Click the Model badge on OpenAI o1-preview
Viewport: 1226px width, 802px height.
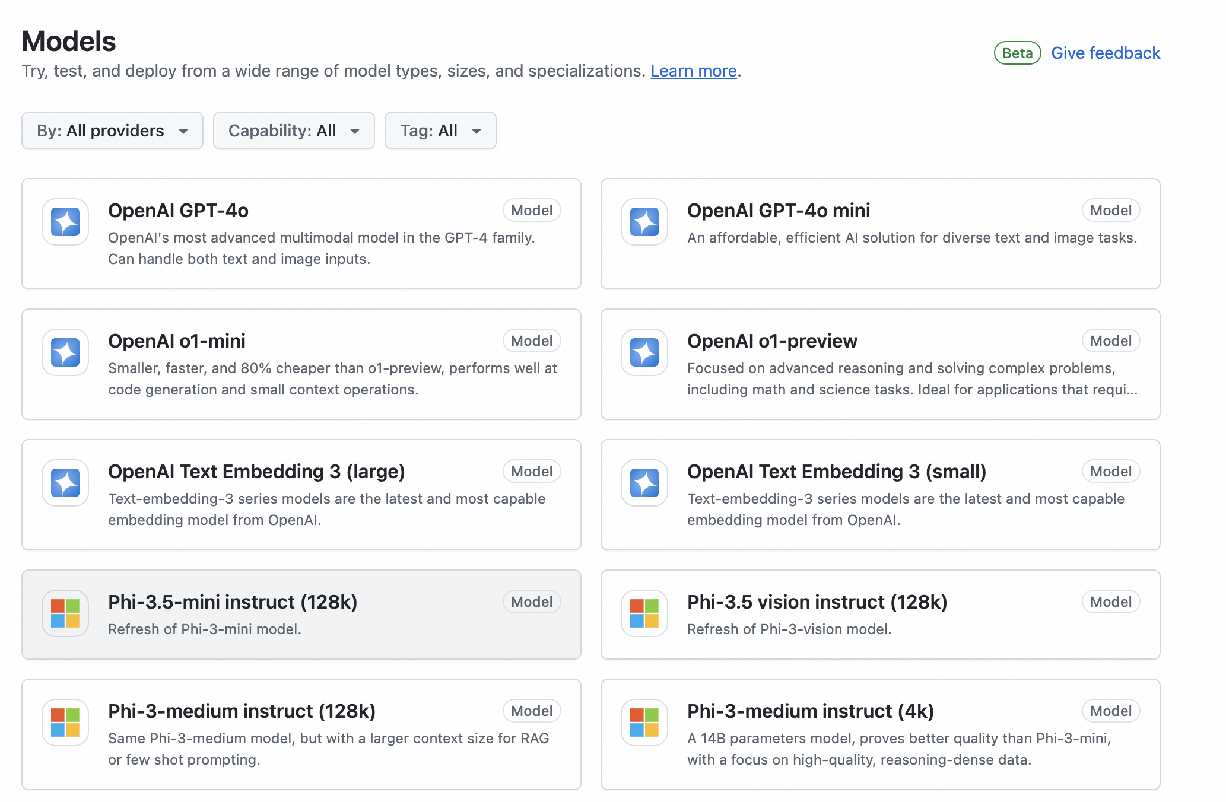[1110, 340]
